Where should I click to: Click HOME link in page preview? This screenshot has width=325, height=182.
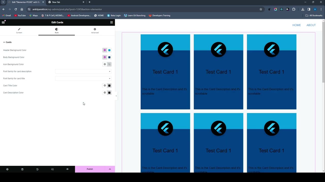pyautogui.click(x=297, y=25)
